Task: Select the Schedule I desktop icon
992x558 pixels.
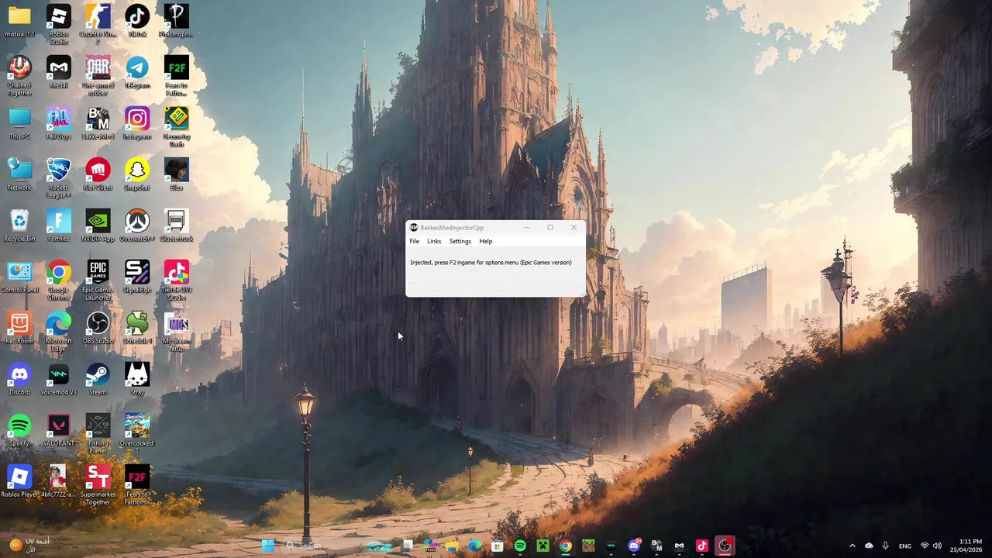Action: click(137, 328)
